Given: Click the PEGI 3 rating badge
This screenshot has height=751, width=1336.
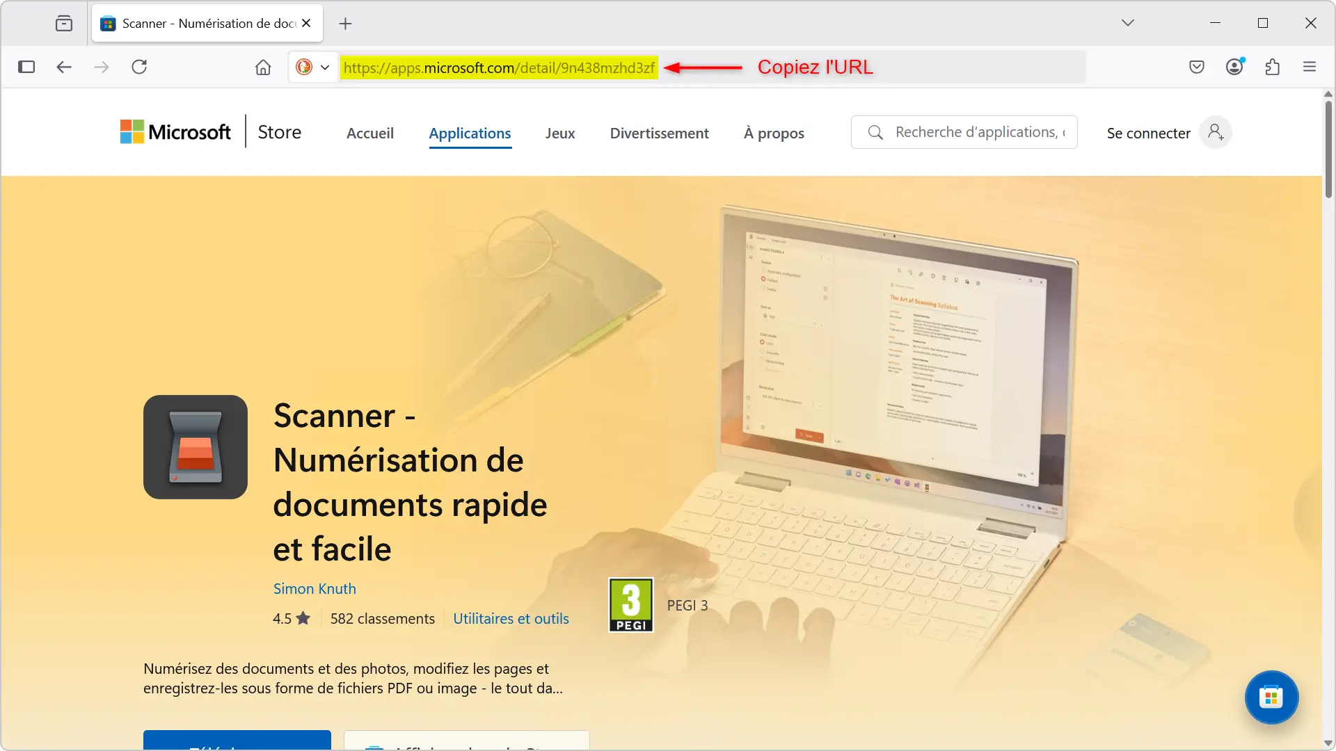Looking at the screenshot, I should click(x=631, y=605).
